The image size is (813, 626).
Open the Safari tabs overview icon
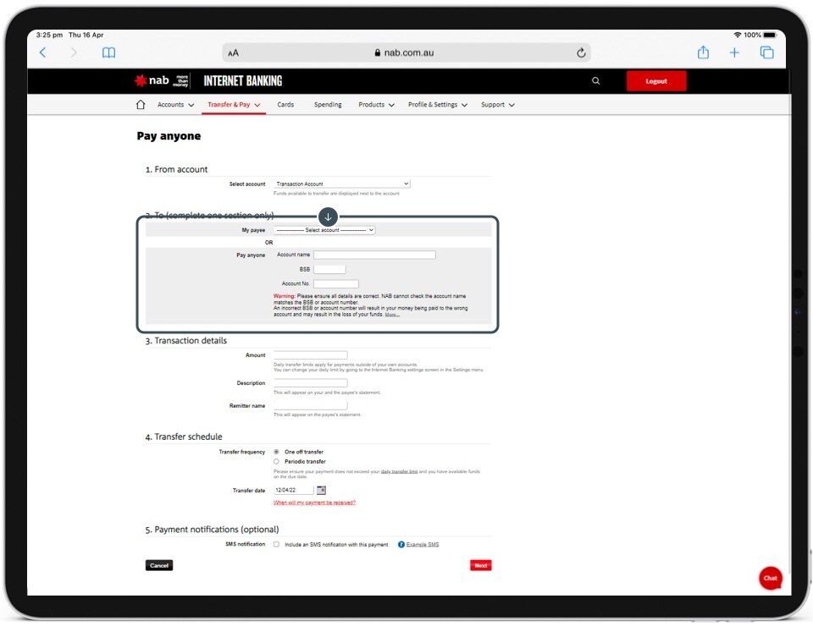[x=766, y=52]
